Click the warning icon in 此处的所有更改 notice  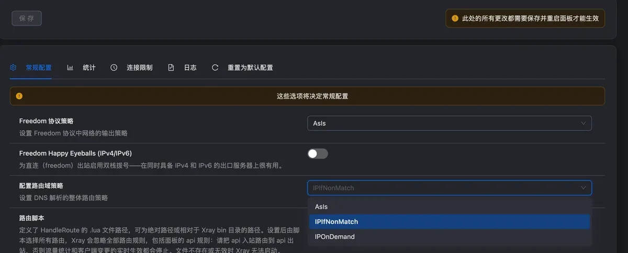click(455, 18)
